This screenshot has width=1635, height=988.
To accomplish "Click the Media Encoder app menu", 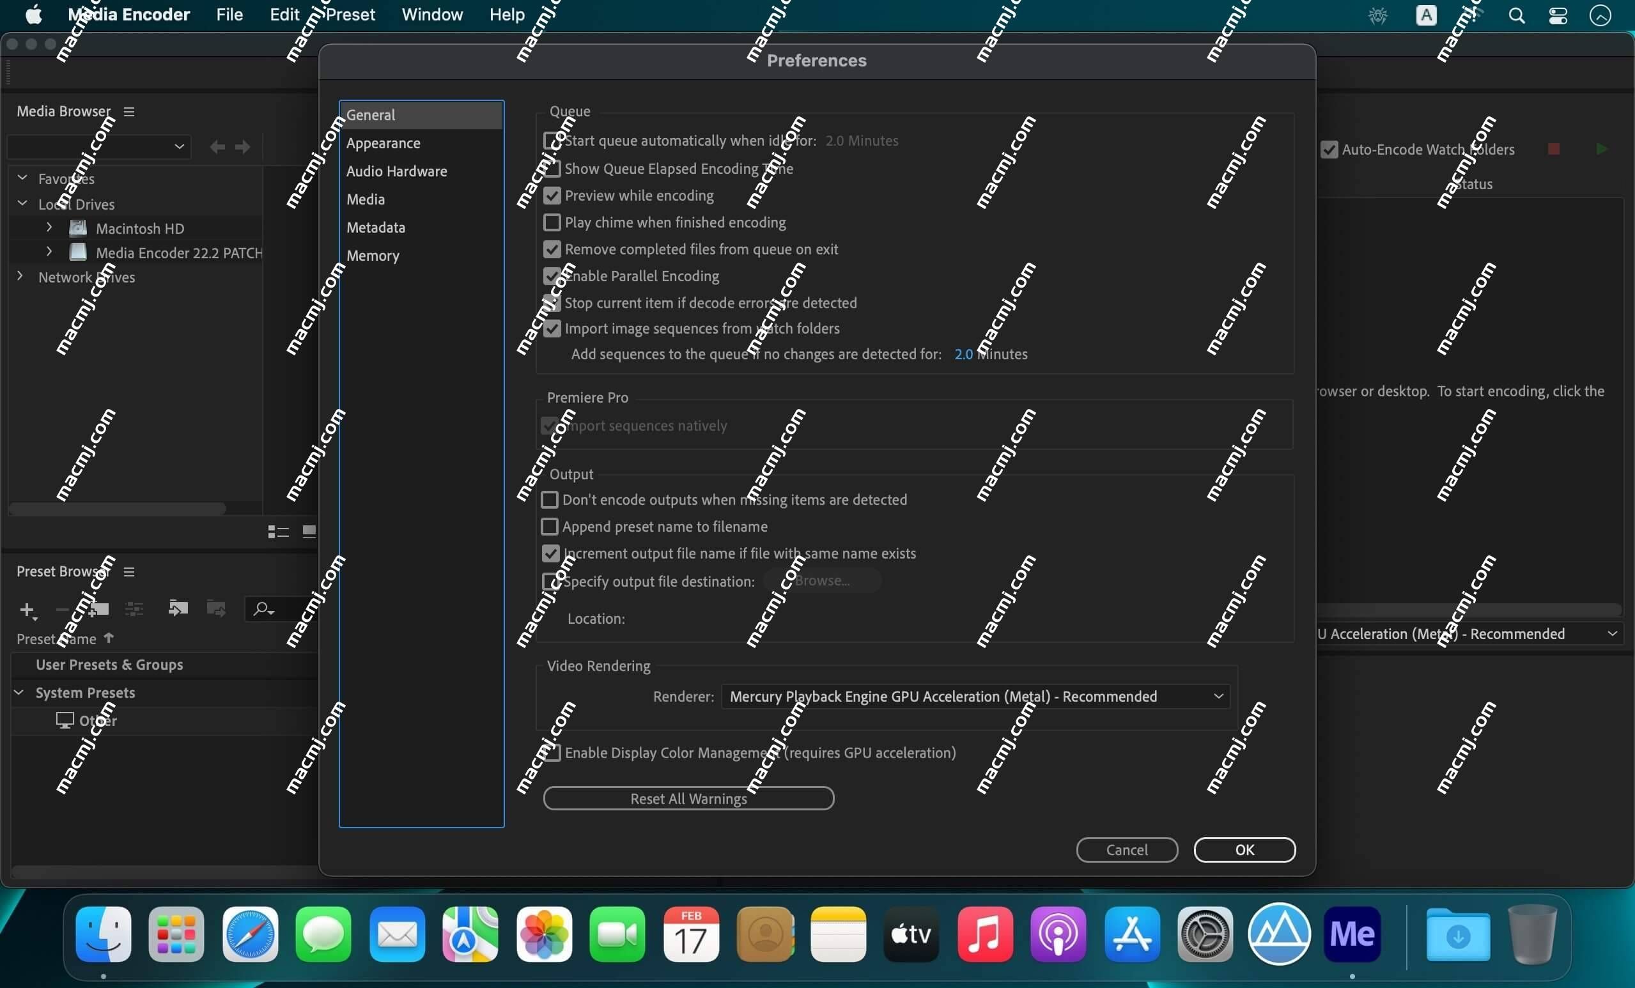I will 130,14.
